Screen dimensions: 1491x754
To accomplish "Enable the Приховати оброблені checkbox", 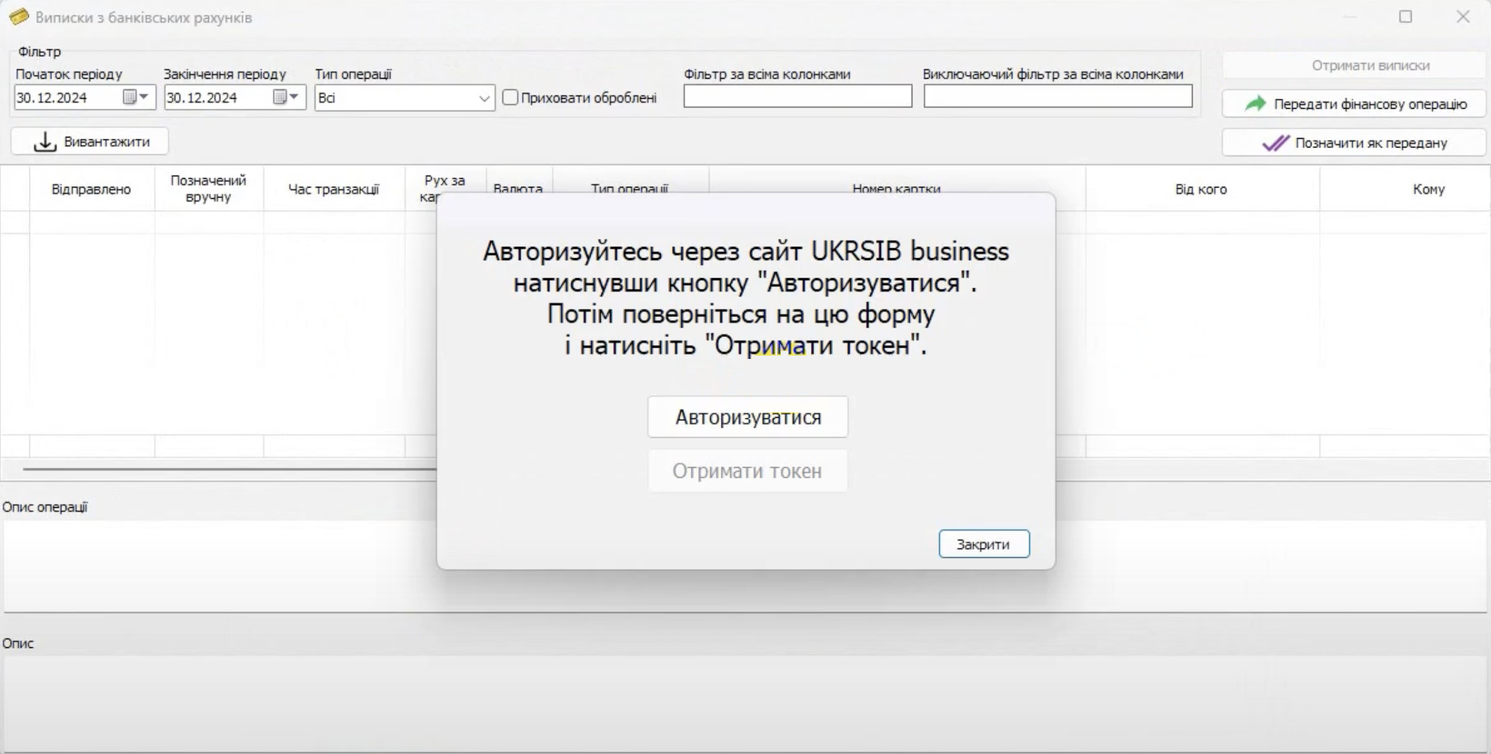I will (511, 97).
